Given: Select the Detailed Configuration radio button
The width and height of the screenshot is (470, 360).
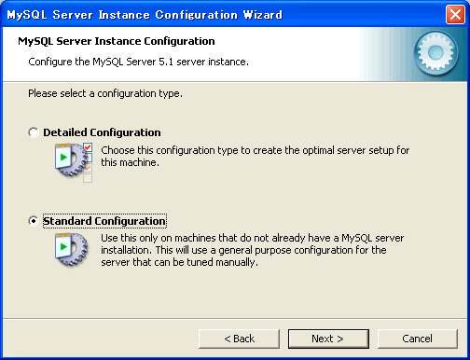Looking at the screenshot, I should [x=34, y=132].
